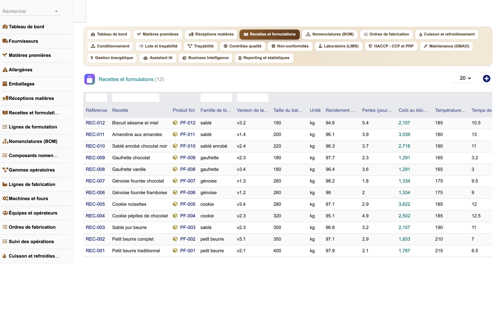The width and height of the screenshot is (503, 311).
Task: Sort by the Taille du bat… column header
Action: pyautogui.click(x=288, y=110)
